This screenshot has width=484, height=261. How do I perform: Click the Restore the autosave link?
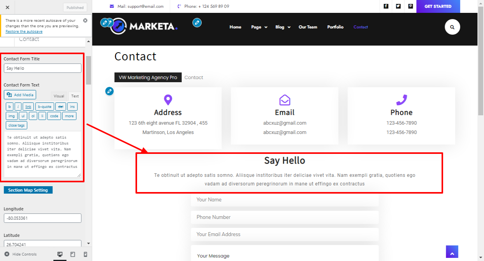24,32
